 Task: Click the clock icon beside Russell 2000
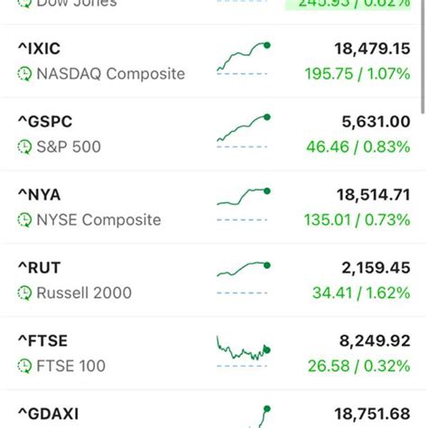point(24,293)
